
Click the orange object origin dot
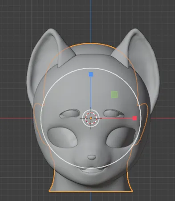point(91,118)
